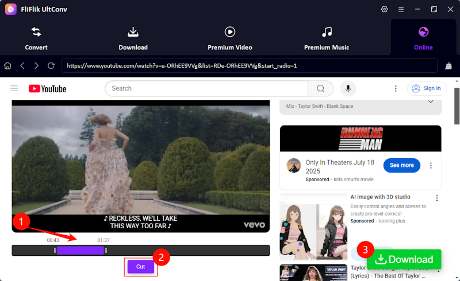This screenshot has height=281, width=460.
Task: Open the hamburger menu in title bar
Action: [401, 9]
